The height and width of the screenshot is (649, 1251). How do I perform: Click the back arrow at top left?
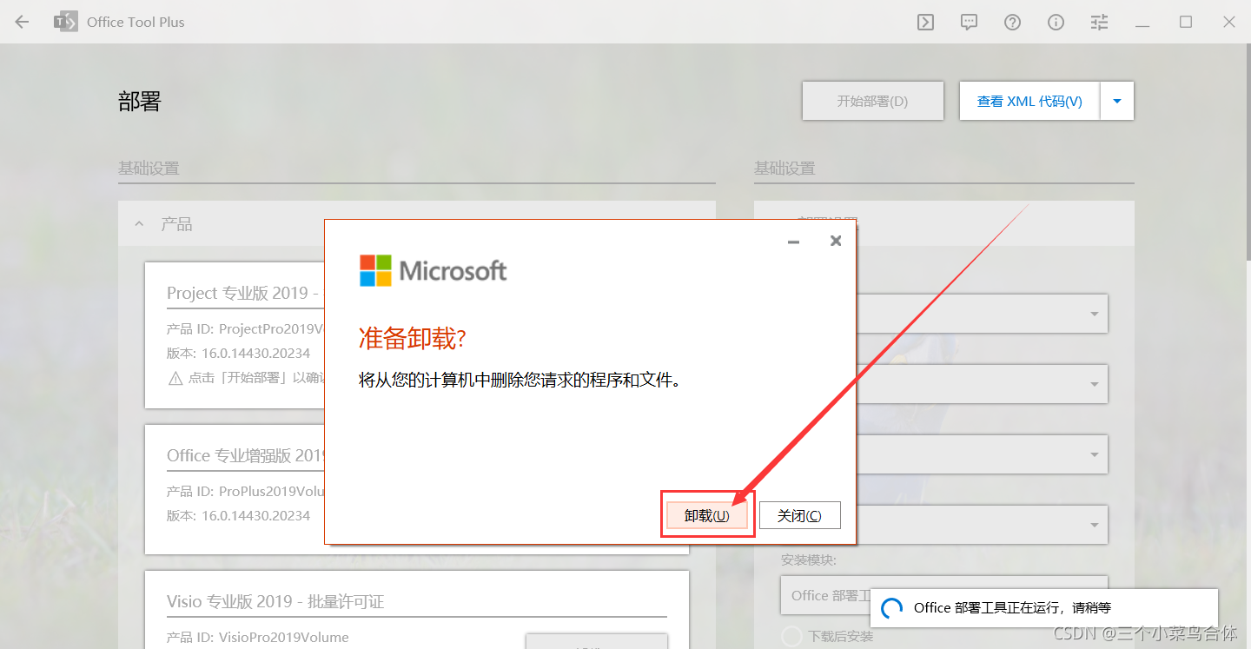22,22
